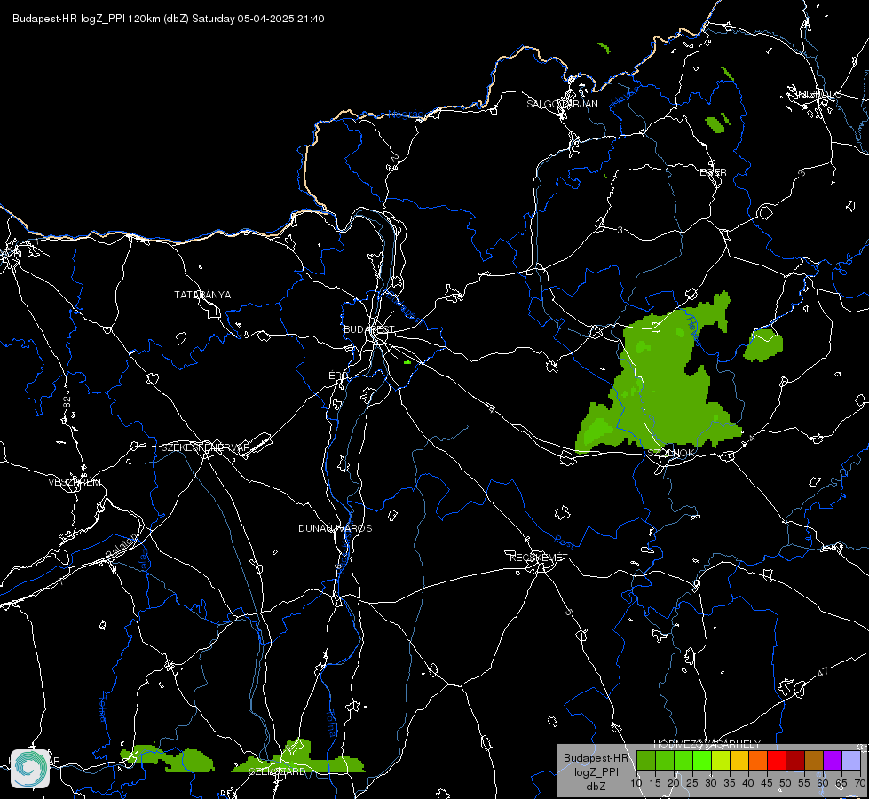Click the DUNAUJVAROS city label
Image resolution: width=869 pixels, height=799 pixels.
[x=336, y=528]
